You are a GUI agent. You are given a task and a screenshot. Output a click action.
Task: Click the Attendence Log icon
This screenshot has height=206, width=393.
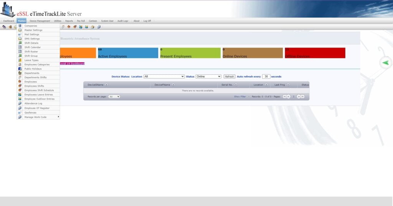click(20, 103)
